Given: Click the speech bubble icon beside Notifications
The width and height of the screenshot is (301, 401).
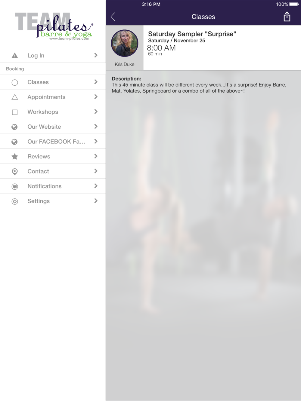Looking at the screenshot, I should click(14, 186).
